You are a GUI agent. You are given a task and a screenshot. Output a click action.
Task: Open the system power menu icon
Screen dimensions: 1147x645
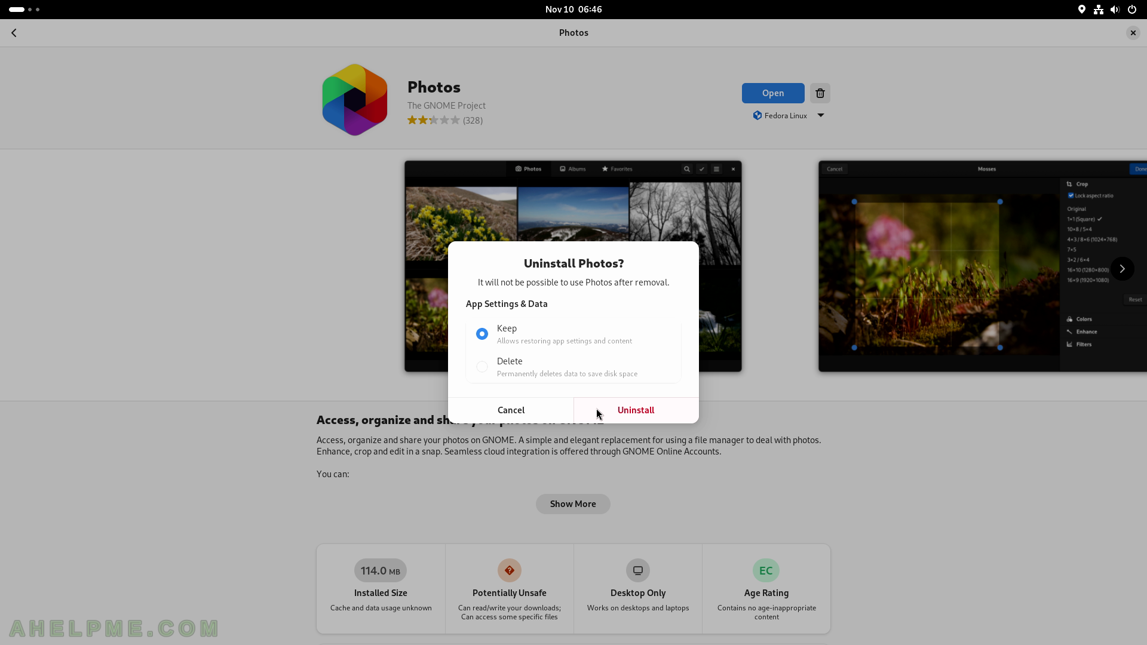point(1131,10)
